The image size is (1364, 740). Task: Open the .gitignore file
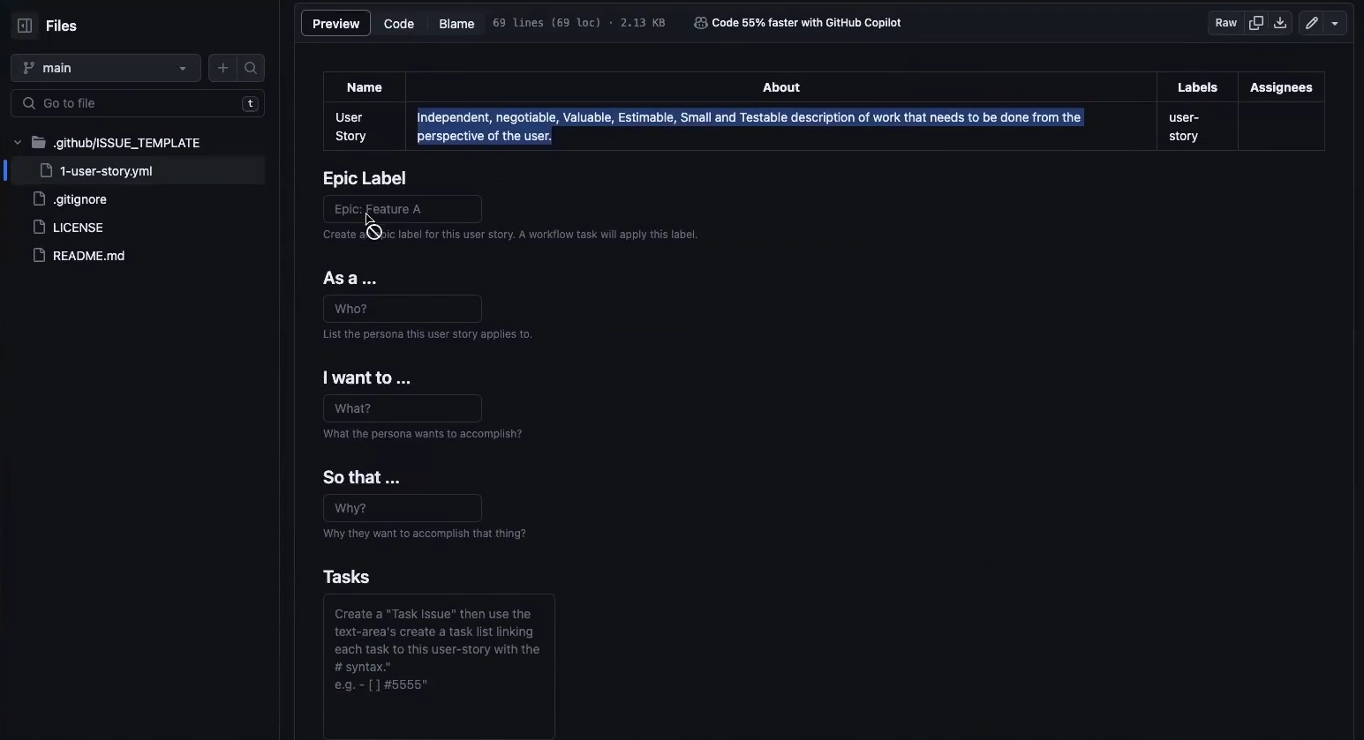pyautogui.click(x=79, y=199)
